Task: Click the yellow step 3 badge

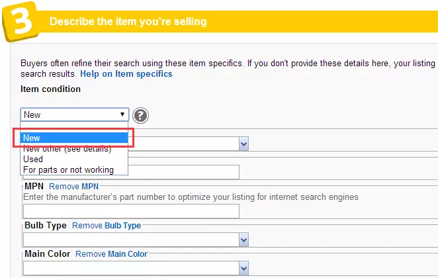Action: 21,22
